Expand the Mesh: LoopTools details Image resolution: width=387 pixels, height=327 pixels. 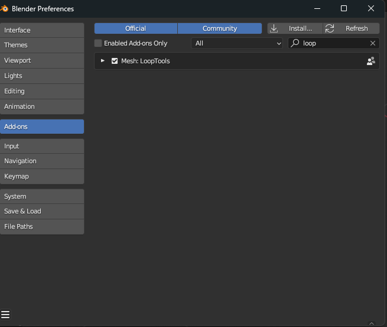[x=103, y=61]
